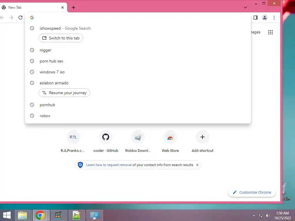Click the history clock icon beside ishowspeed
Screen dimensions: 295x221
tap(32, 28)
